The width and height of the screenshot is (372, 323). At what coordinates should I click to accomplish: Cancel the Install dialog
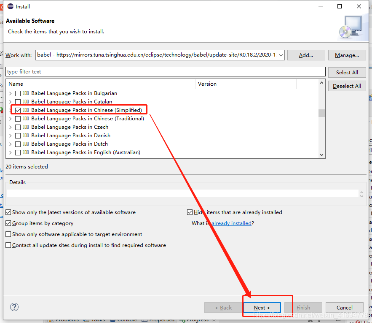[345, 307]
